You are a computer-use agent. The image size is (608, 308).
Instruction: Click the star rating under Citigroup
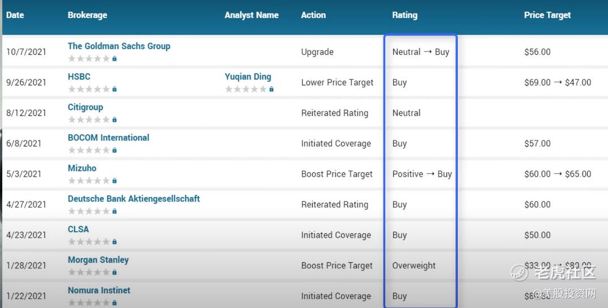point(89,119)
